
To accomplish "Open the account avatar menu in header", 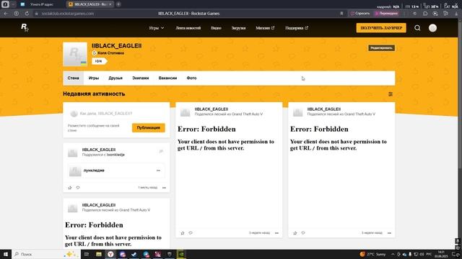I will 432,28.
